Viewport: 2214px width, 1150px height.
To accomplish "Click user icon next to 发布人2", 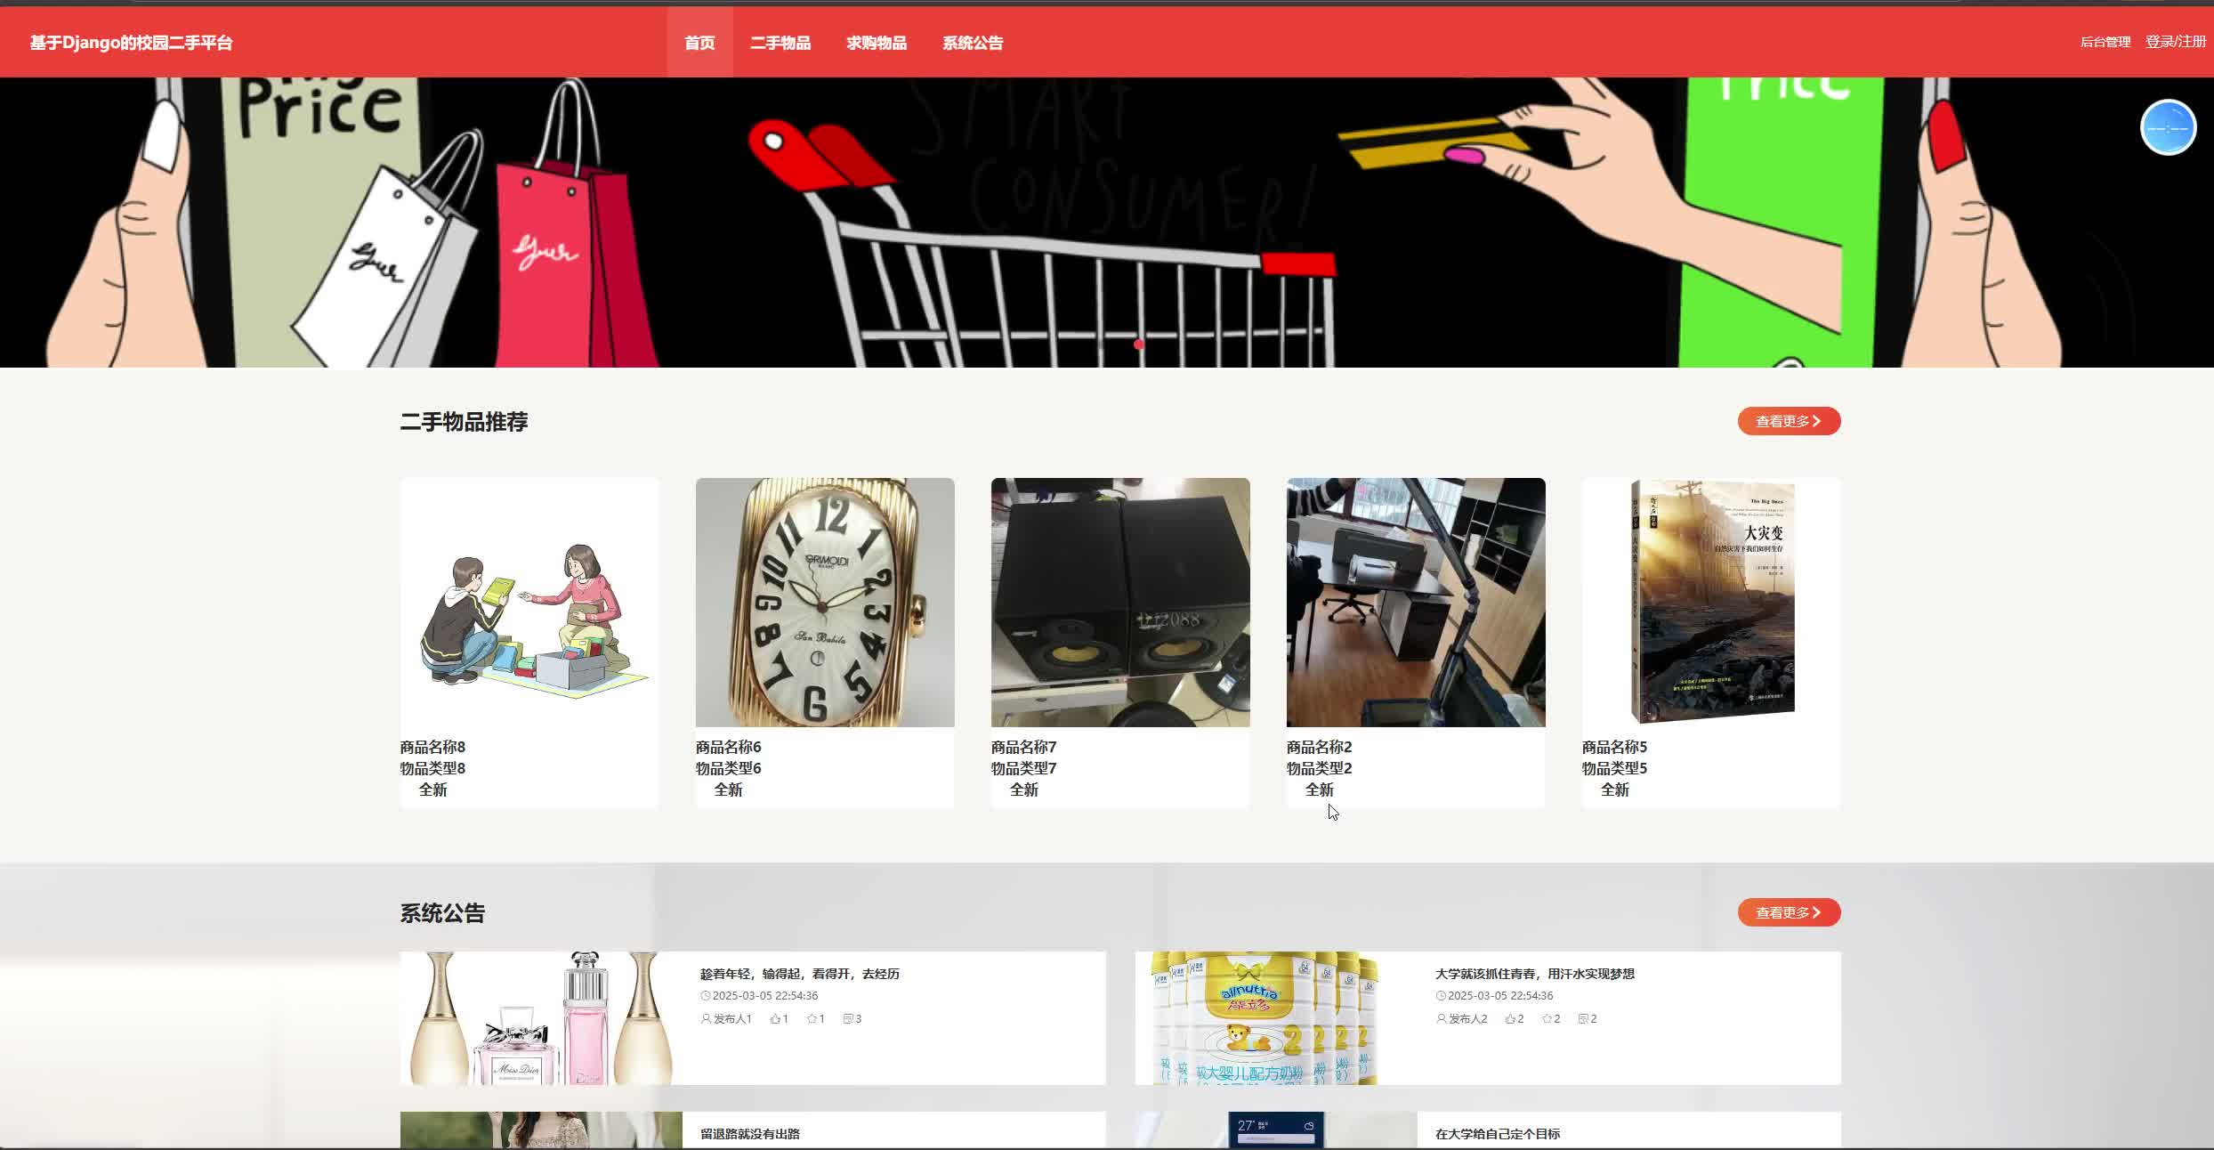I will point(1441,1018).
